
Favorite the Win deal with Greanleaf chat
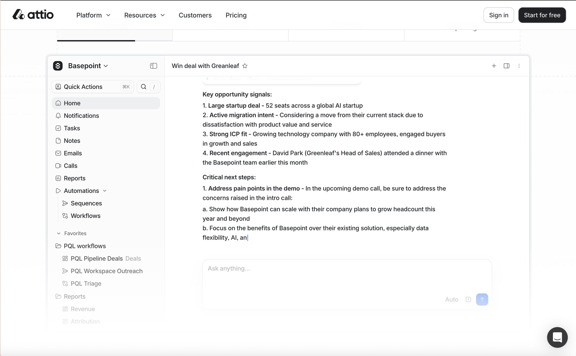(x=245, y=66)
